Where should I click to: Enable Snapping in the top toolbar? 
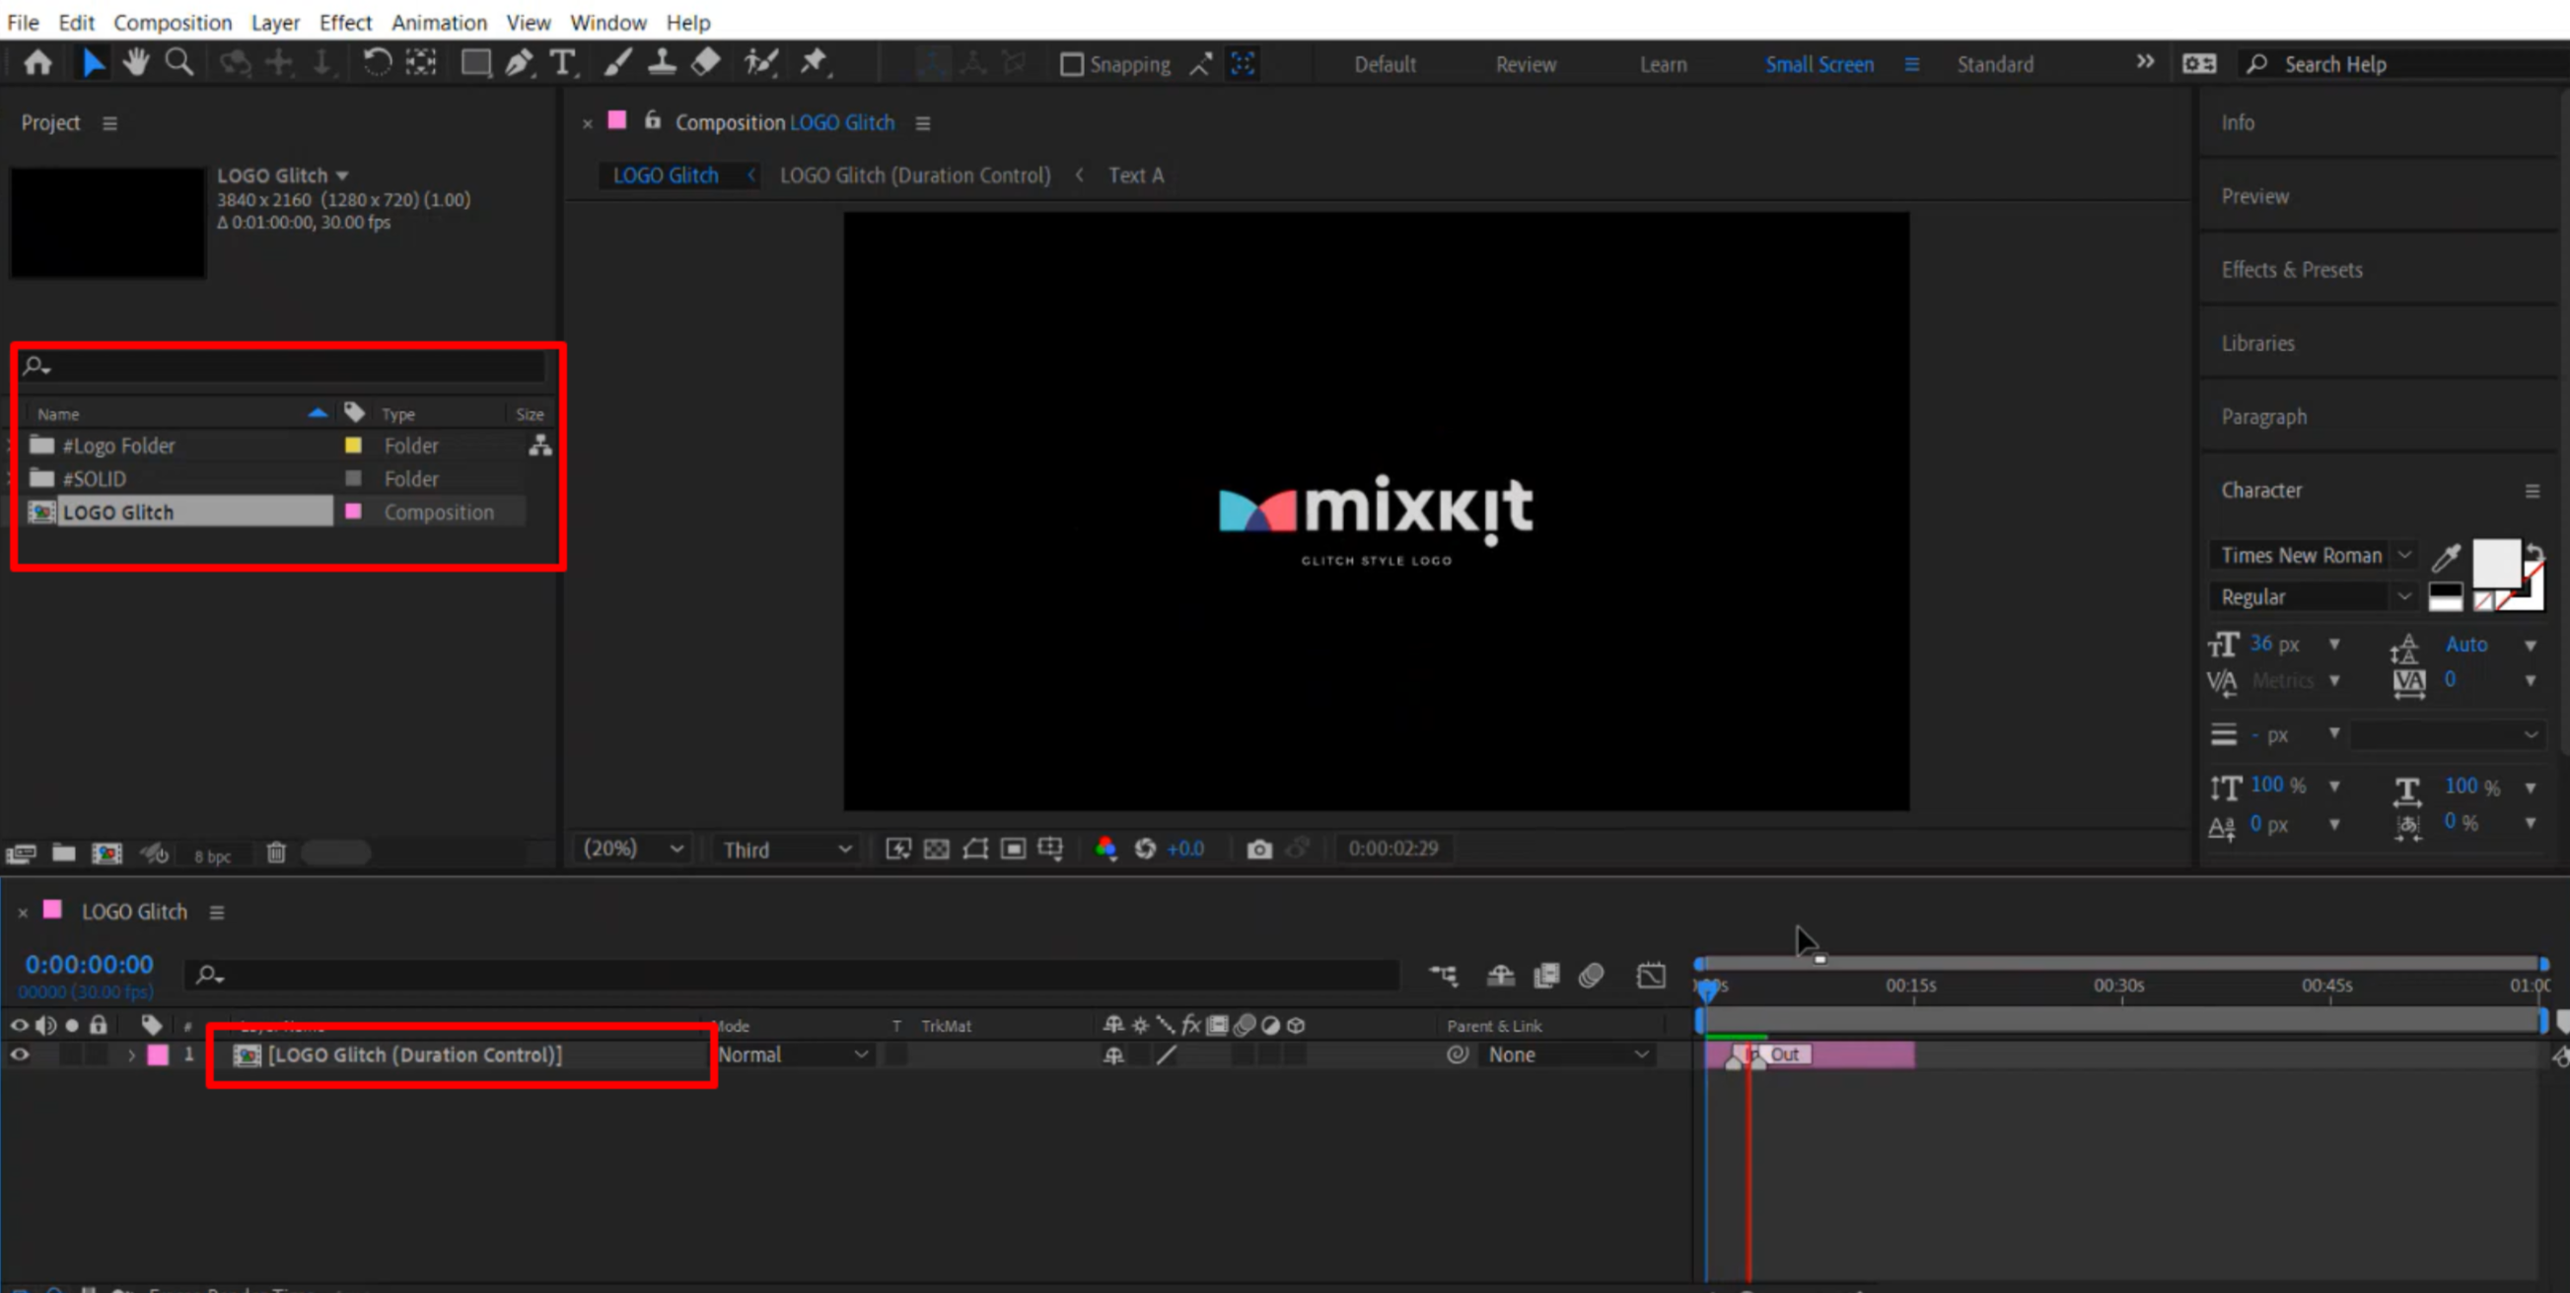1072,63
